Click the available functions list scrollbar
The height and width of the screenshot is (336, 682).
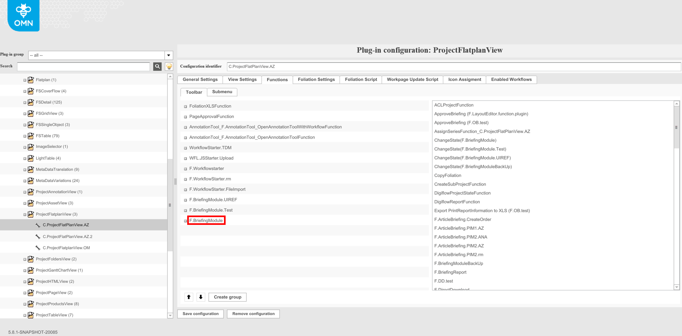(x=677, y=127)
